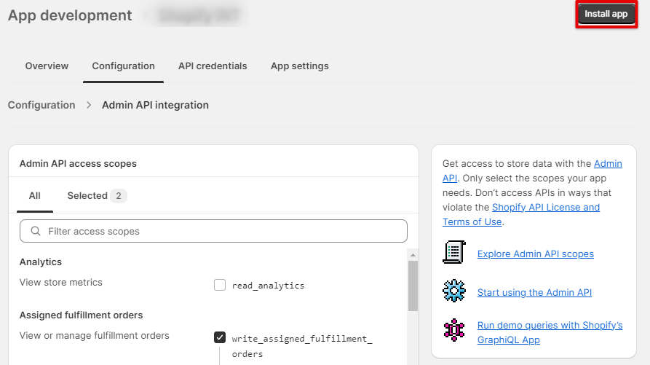The height and width of the screenshot is (365, 650).
Task: Enable the read_analytics checkbox
Action: click(220, 285)
